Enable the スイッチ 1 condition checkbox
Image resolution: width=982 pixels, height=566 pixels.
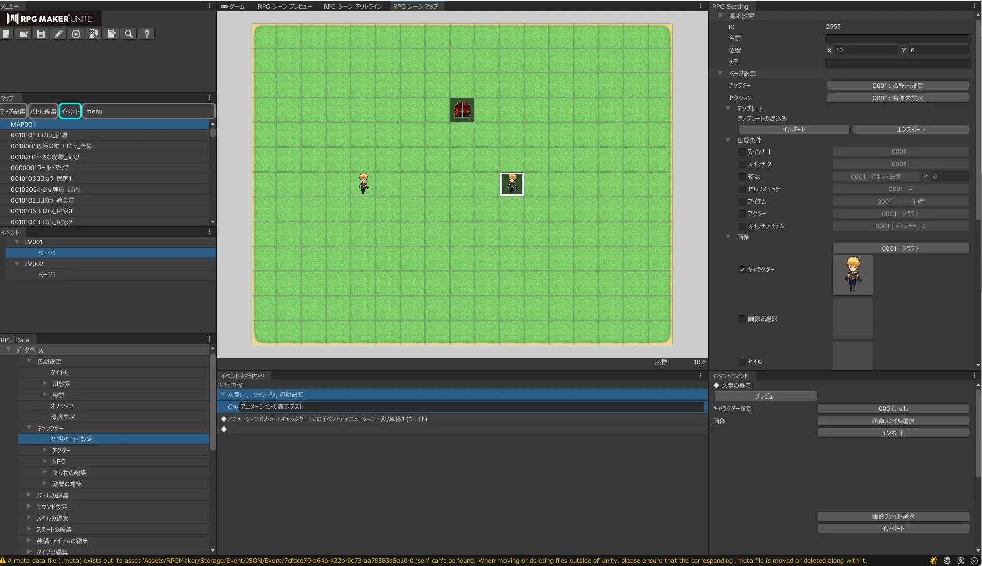pos(742,152)
